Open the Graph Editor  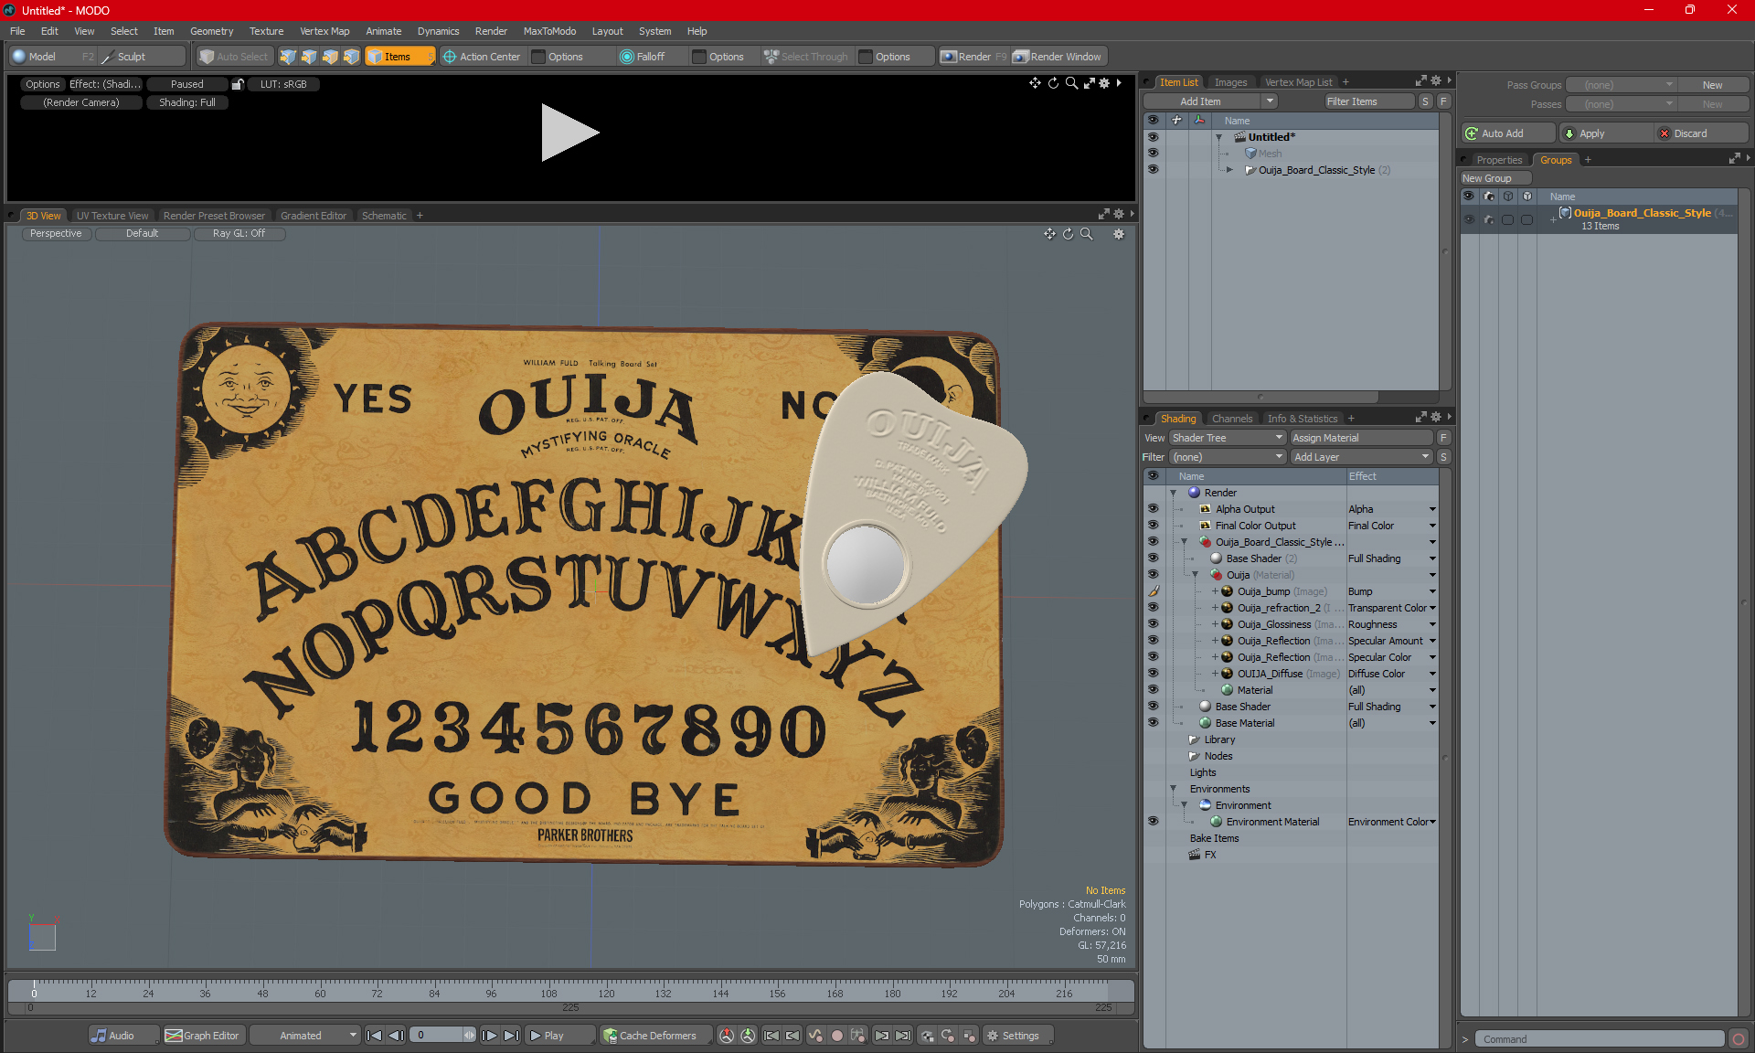203,1036
